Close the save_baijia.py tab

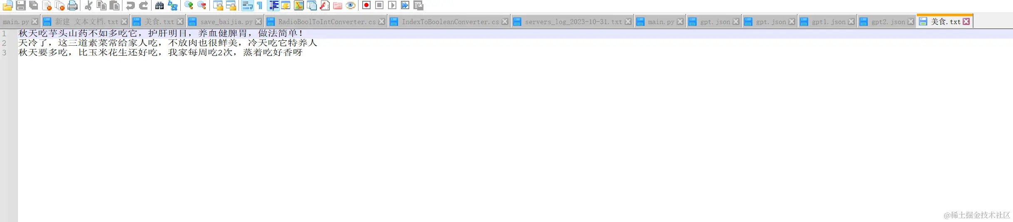(x=258, y=22)
